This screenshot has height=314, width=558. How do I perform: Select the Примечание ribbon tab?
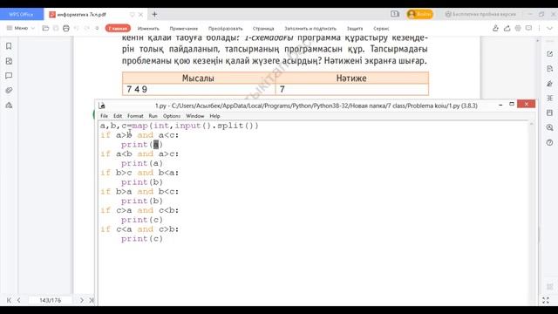point(184,29)
